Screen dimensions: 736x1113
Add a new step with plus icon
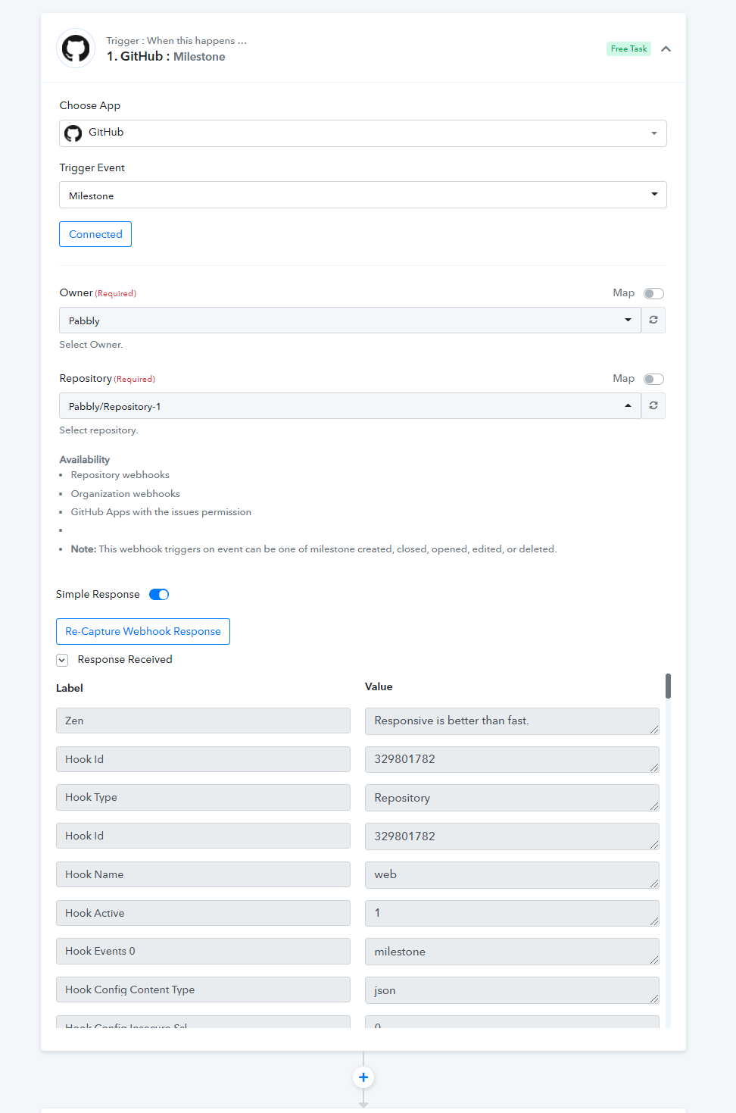coord(363,1077)
